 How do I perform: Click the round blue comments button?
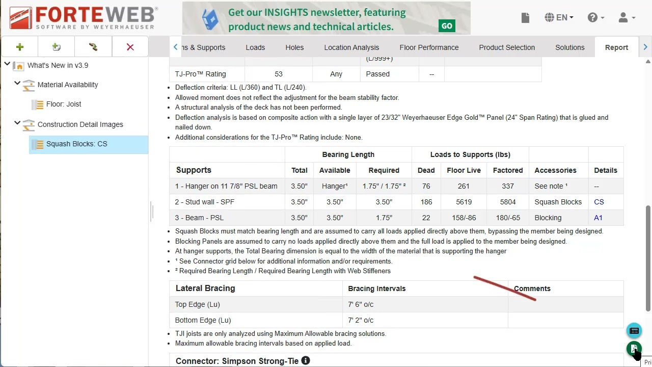point(634,331)
